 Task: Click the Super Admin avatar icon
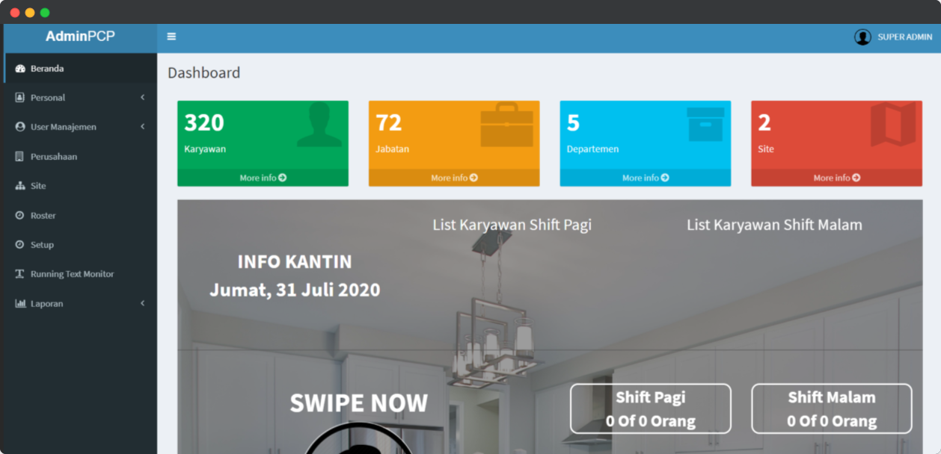tap(862, 37)
